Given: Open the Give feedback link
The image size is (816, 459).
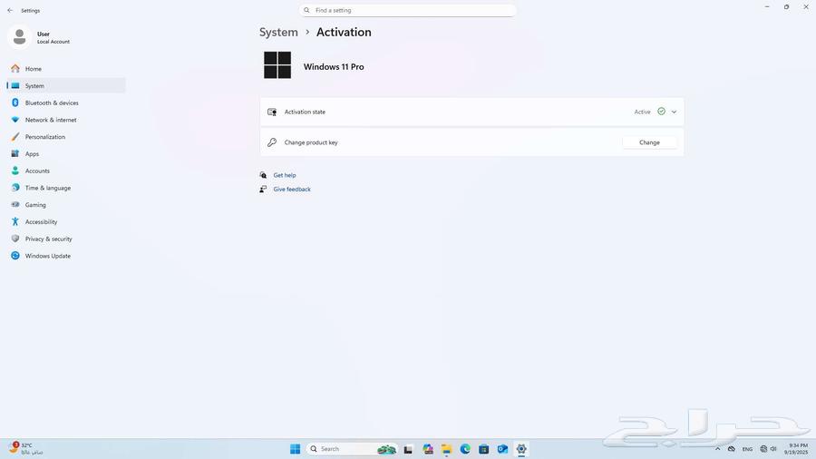Looking at the screenshot, I should click(x=292, y=190).
